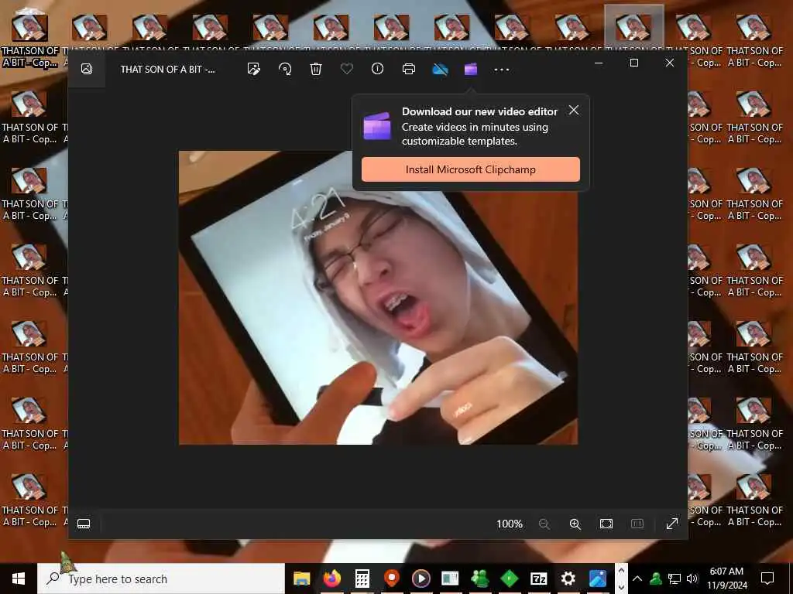This screenshot has width=793, height=594.
Task: Click the Clipchamp video editor toolbar icon
Action: point(471,69)
